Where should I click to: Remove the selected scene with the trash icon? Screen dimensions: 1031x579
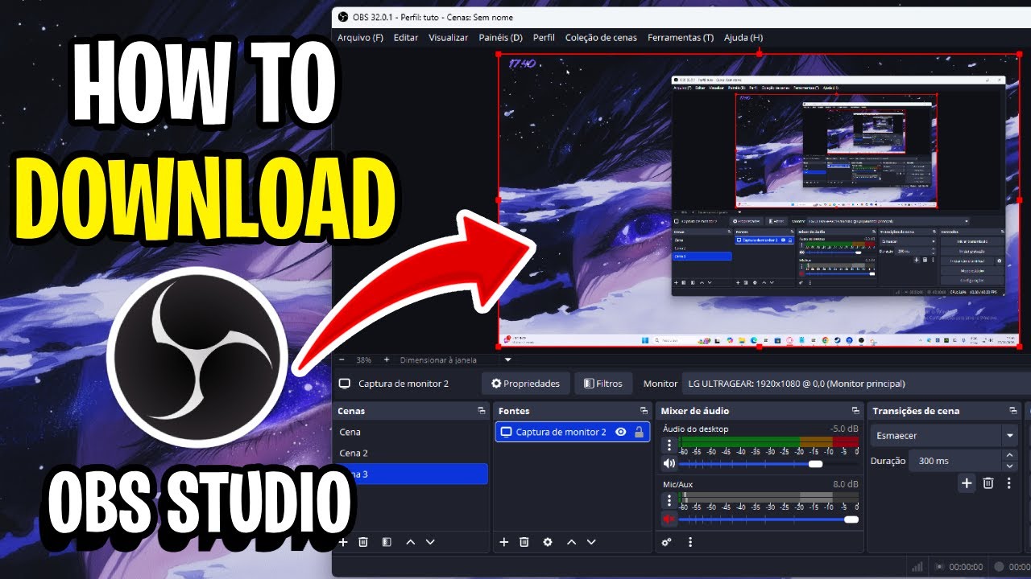363,542
